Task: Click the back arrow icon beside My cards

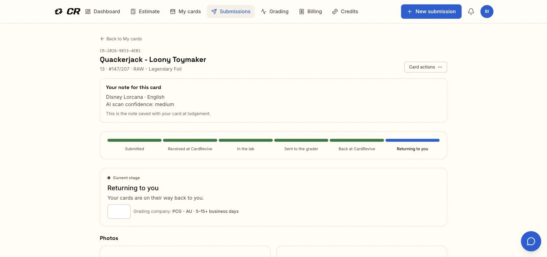Action: tap(102, 39)
